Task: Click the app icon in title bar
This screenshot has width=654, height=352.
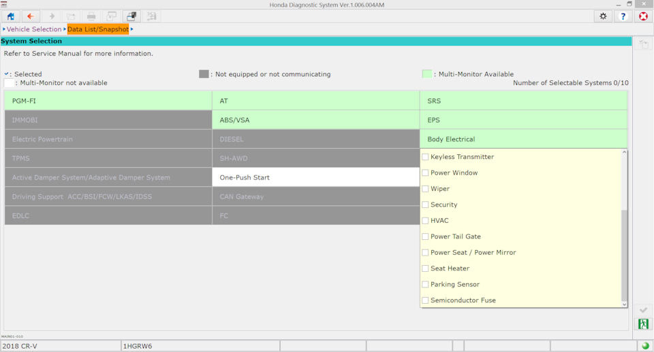Action: tap(4, 5)
